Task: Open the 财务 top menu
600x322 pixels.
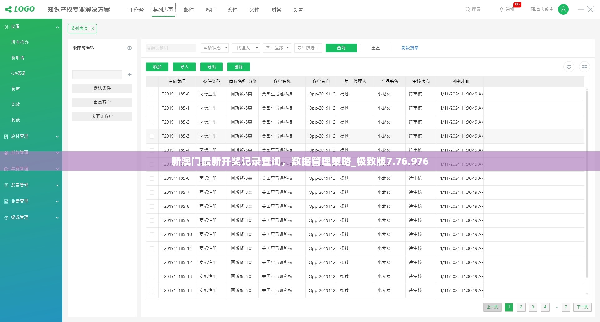Action: [x=276, y=10]
